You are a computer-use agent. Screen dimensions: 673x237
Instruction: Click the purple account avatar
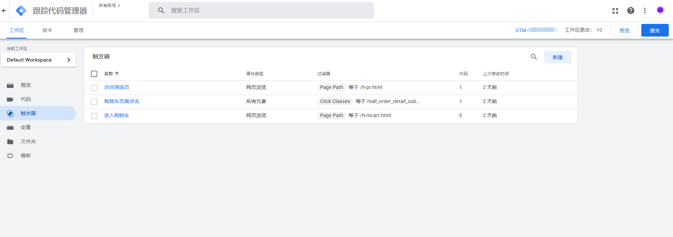tap(660, 10)
